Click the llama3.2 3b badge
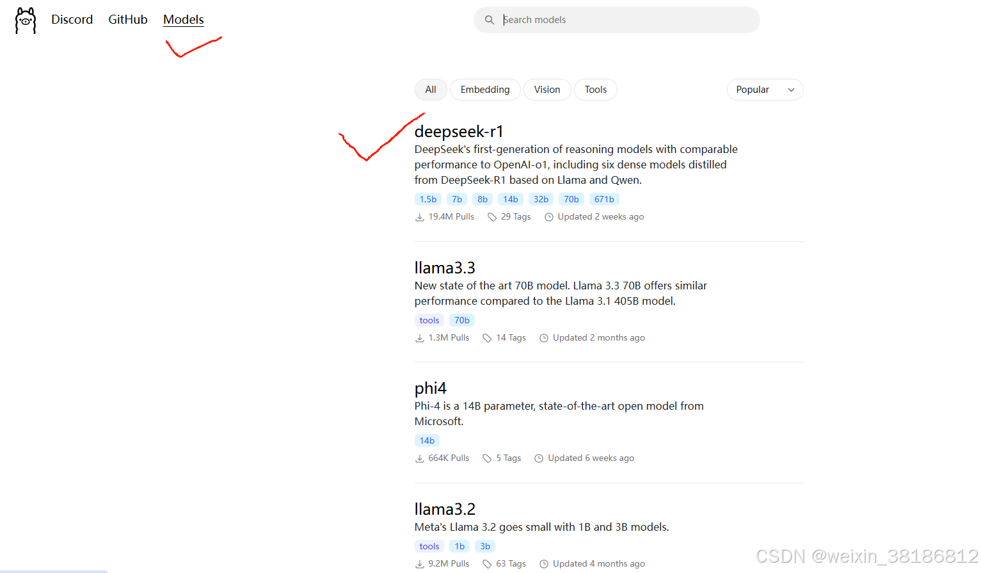 (485, 546)
